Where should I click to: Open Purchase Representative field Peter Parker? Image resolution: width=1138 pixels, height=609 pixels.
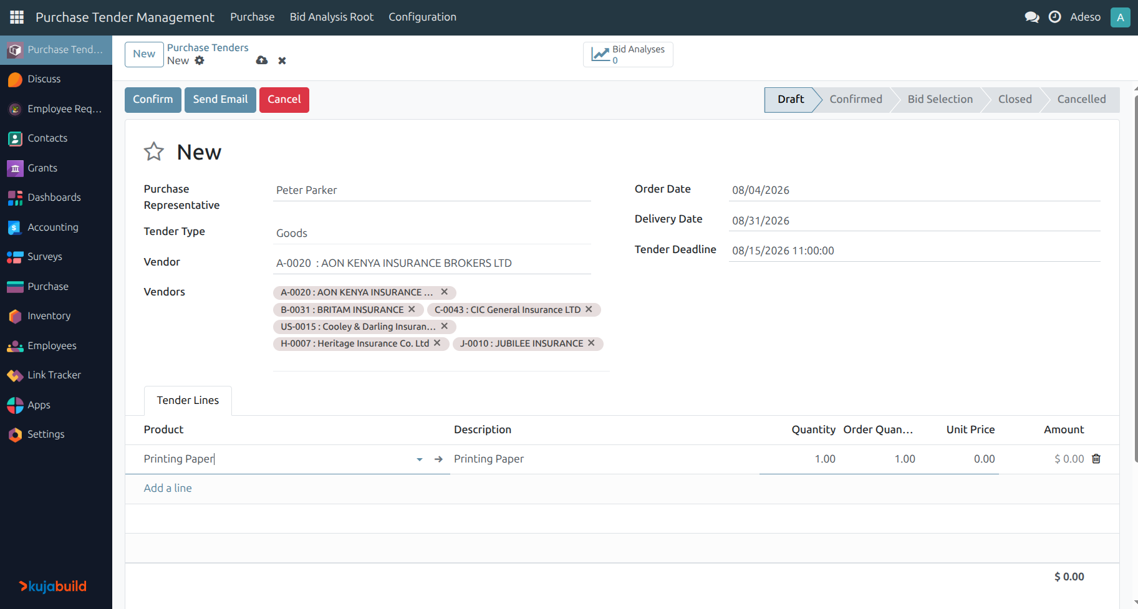pos(432,190)
